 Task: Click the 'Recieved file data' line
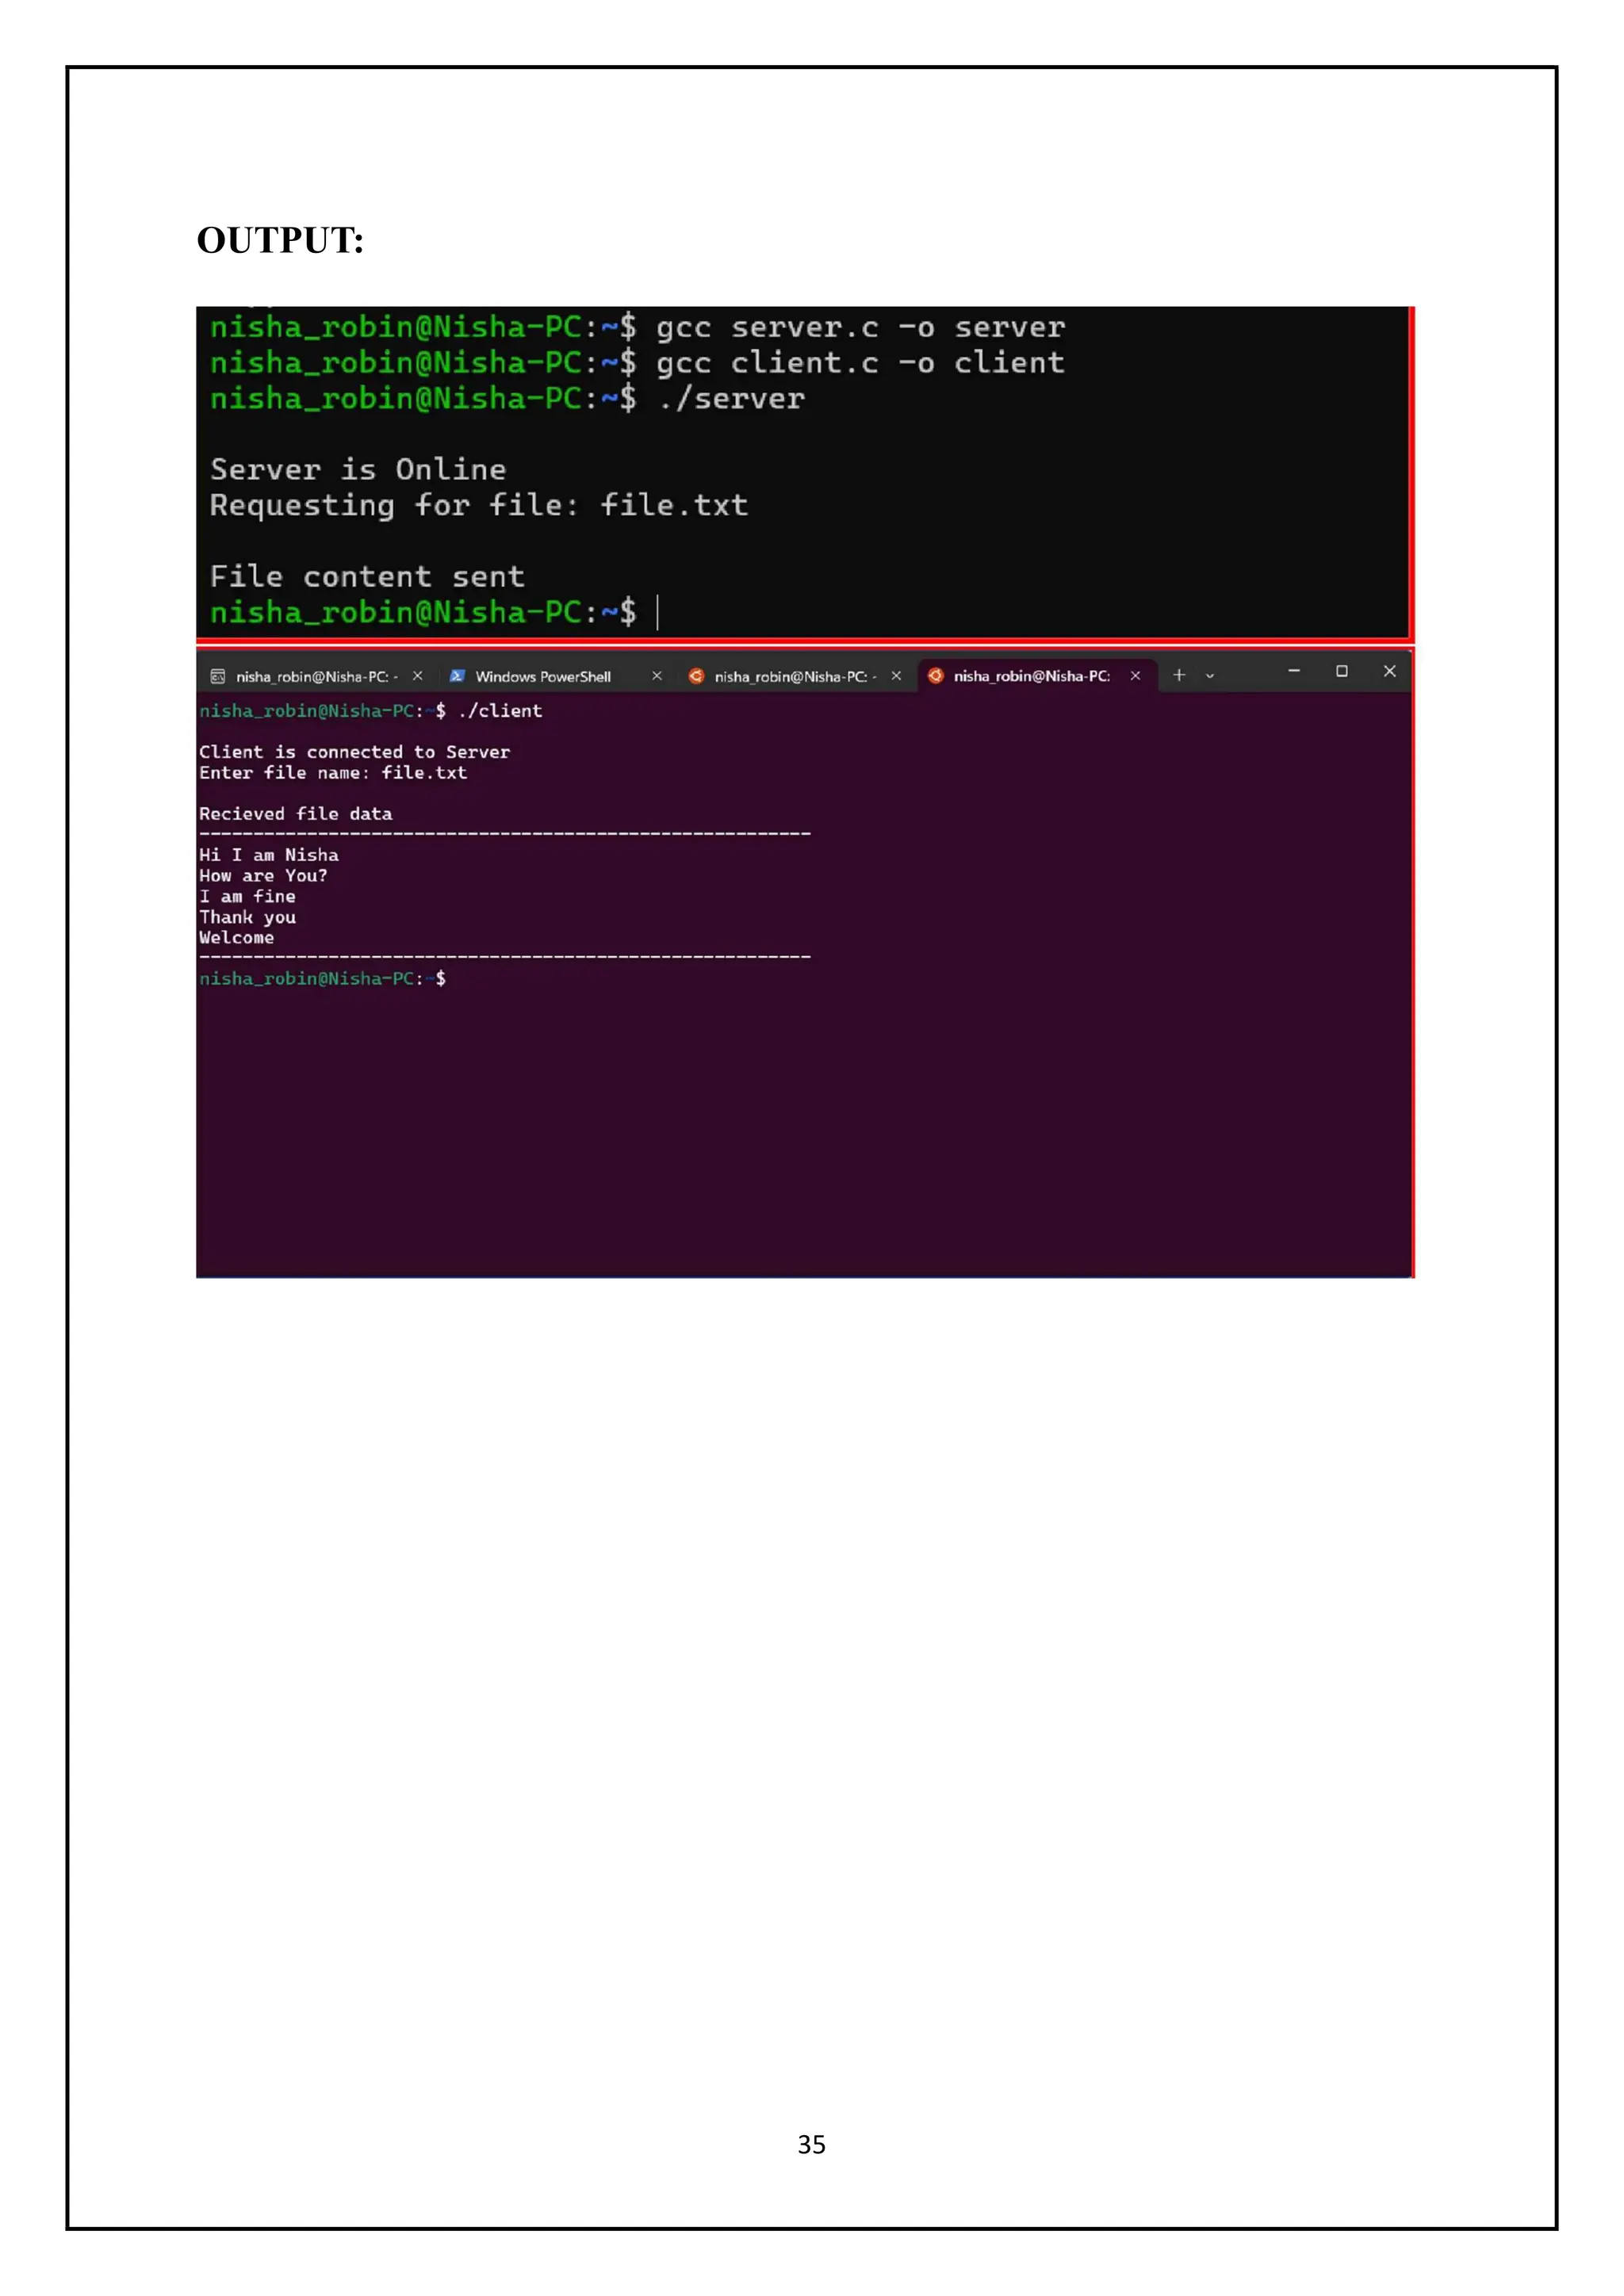click(296, 814)
